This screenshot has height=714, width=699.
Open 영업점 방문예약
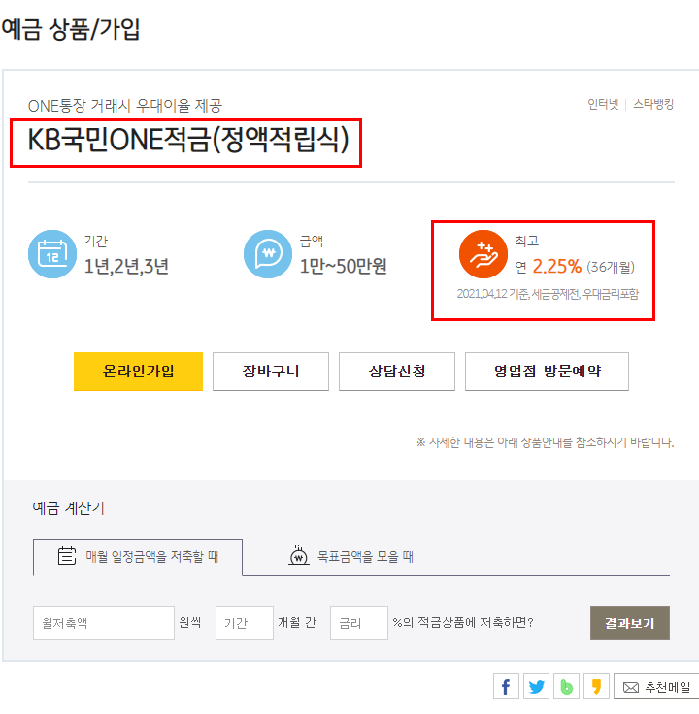point(547,372)
